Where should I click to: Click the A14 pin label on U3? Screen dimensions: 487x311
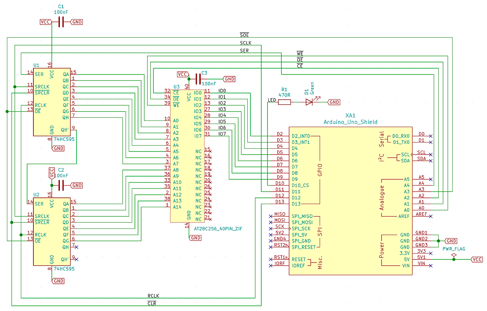coord(177,207)
